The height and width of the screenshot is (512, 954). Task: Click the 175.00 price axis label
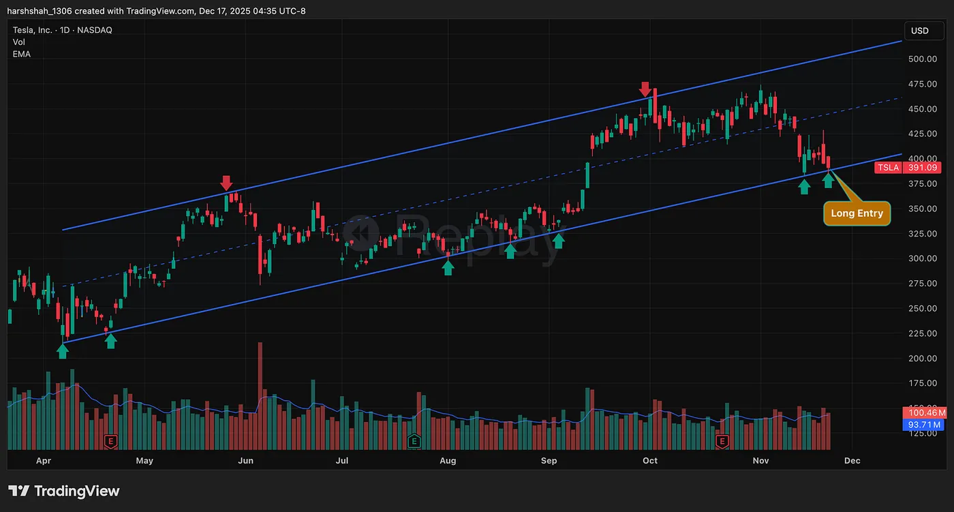point(922,383)
